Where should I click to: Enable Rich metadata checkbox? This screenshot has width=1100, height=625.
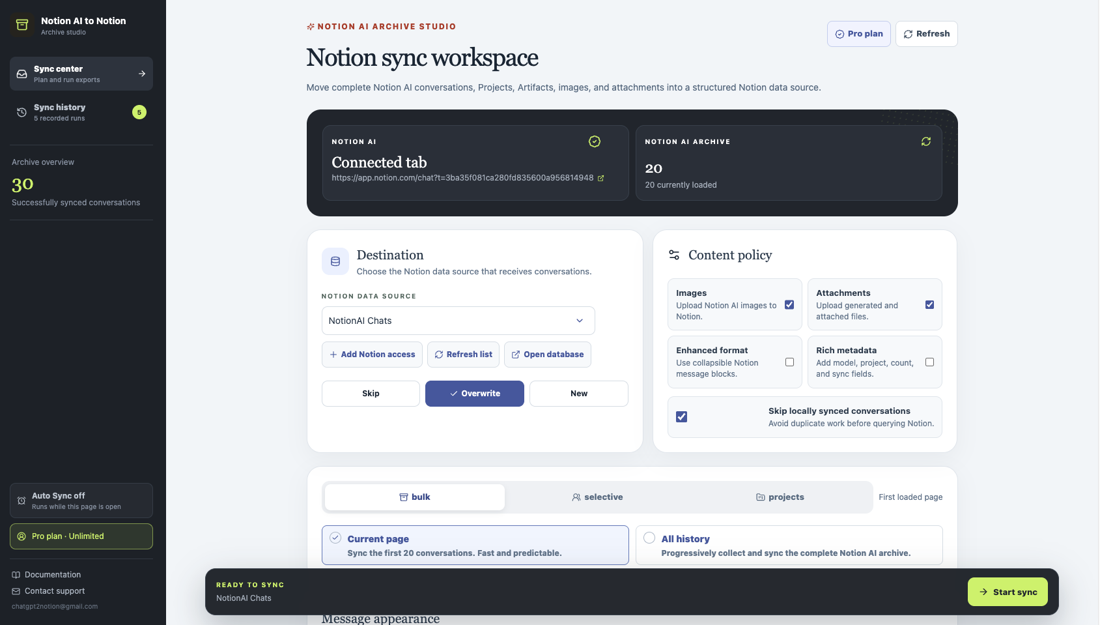pos(929,362)
